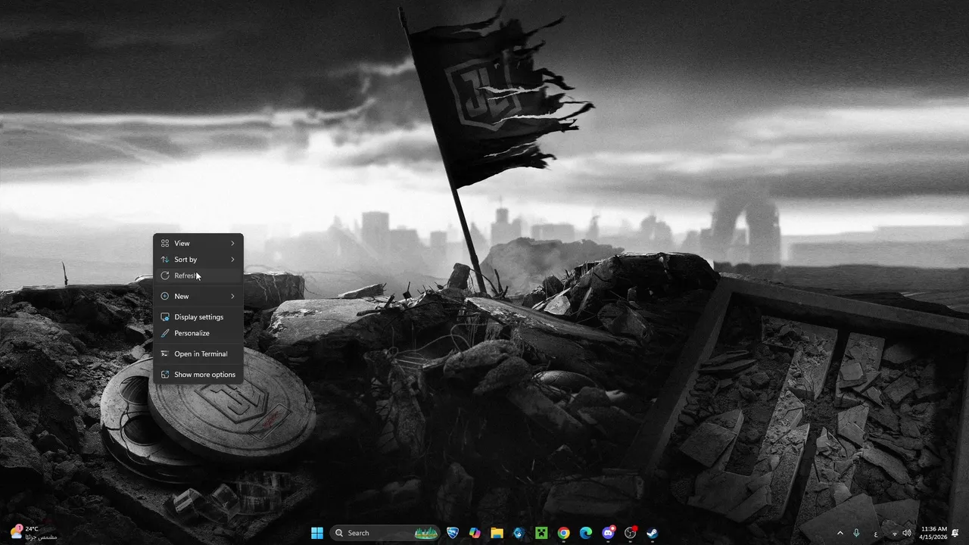Viewport: 969px width, 545px height.
Task: Open the Windows Start menu
Action: pyautogui.click(x=317, y=533)
